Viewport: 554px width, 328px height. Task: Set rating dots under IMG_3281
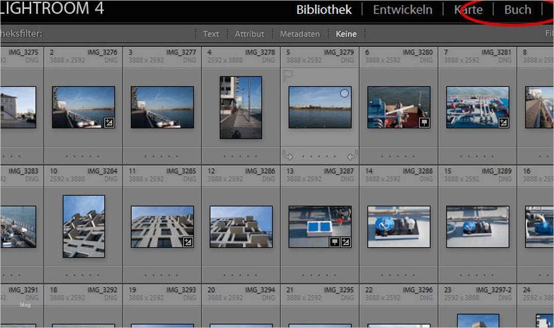[x=477, y=156]
